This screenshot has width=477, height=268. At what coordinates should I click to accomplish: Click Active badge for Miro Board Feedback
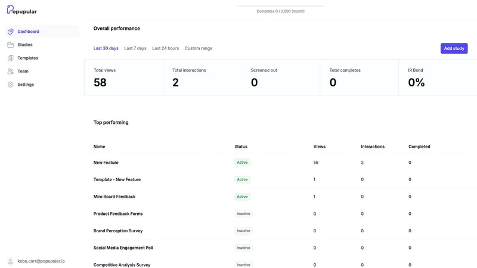pos(242,197)
